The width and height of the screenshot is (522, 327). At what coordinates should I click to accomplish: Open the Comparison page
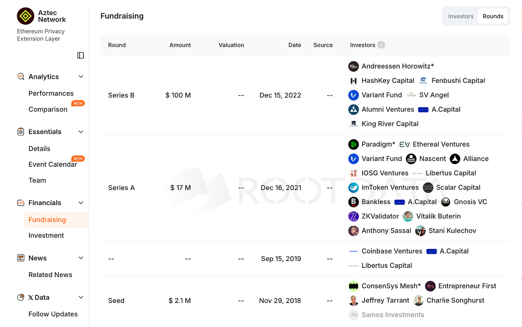pyautogui.click(x=48, y=109)
